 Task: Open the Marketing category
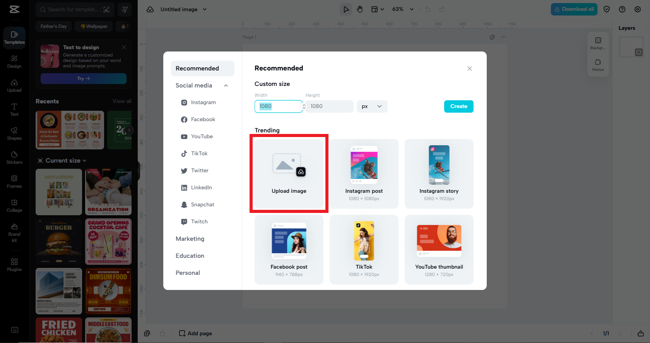(203, 239)
